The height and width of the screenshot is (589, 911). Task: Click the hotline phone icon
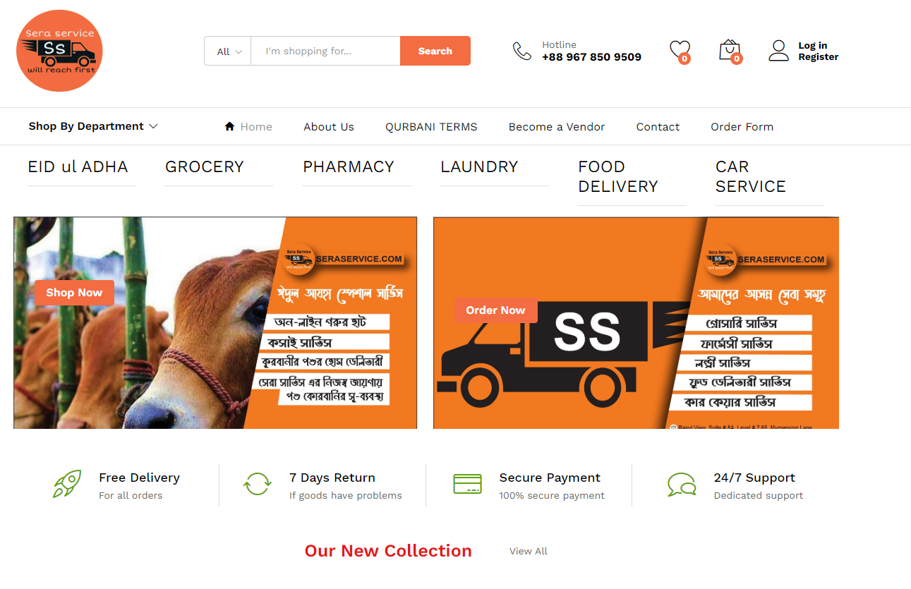[x=521, y=51]
